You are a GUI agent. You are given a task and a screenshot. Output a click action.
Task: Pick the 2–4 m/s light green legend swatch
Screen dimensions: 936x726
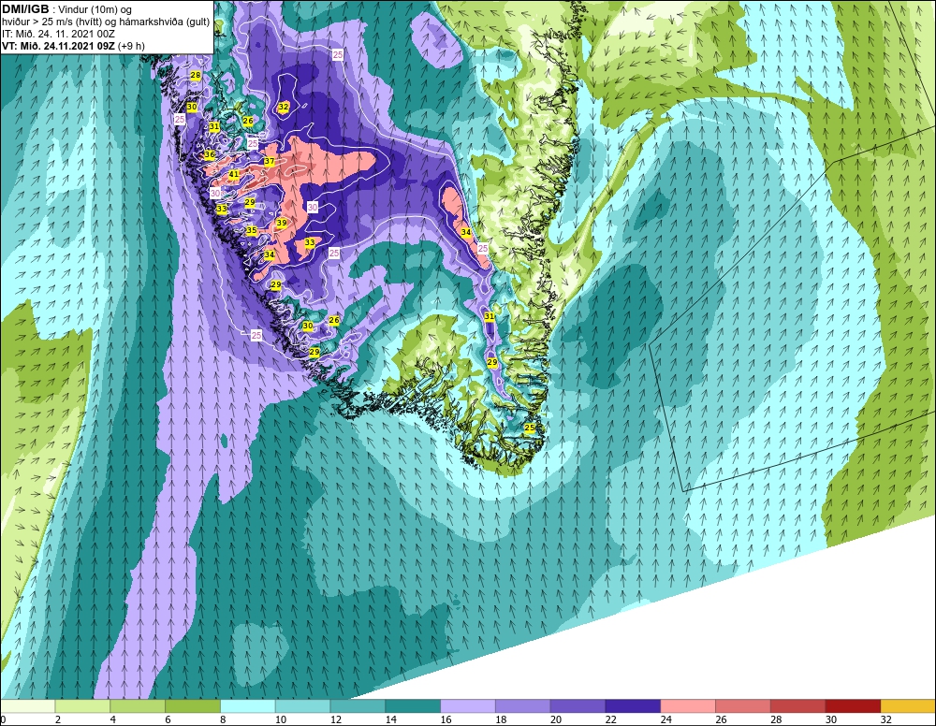tap(82, 705)
